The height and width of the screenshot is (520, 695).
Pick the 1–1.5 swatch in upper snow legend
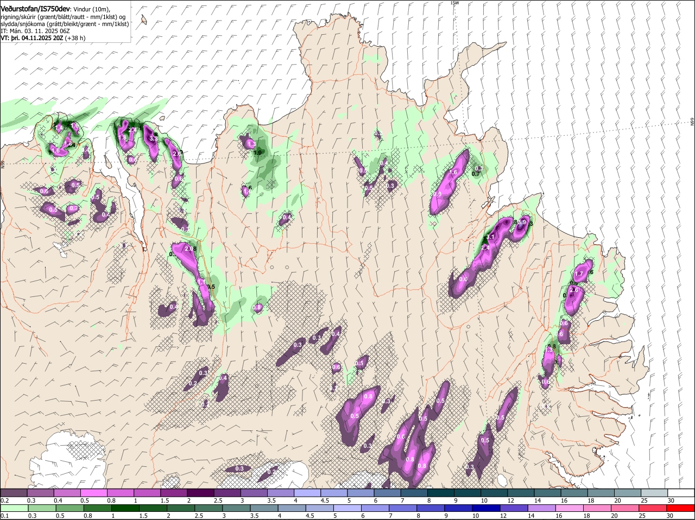(x=147, y=492)
